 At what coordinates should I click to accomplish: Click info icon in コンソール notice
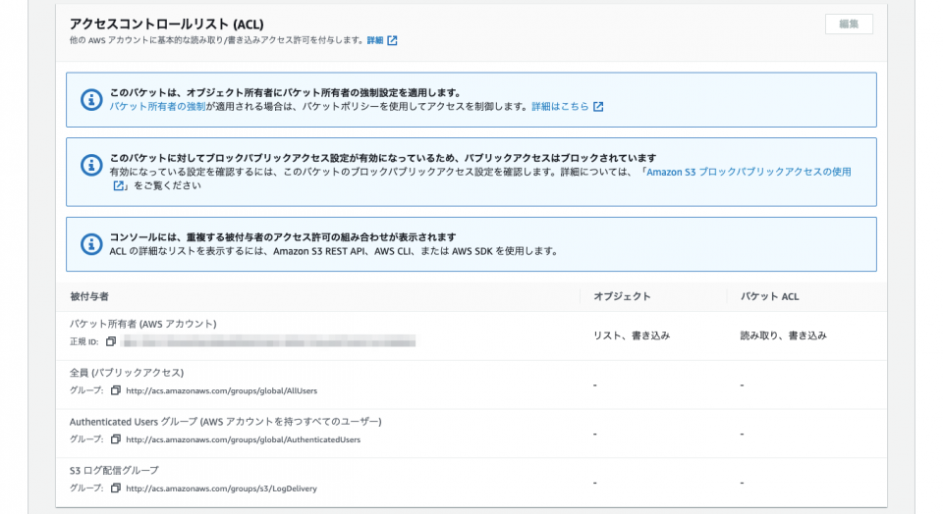(91, 244)
